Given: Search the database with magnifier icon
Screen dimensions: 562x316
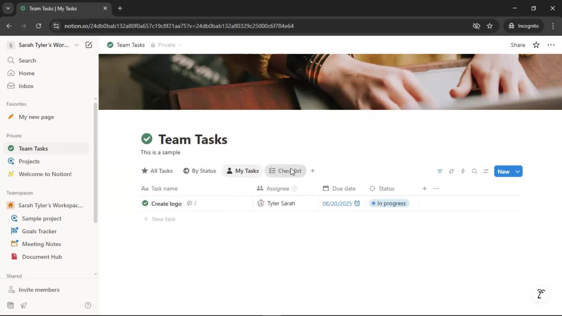Looking at the screenshot, I should [474, 171].
